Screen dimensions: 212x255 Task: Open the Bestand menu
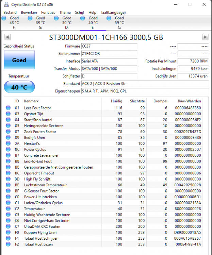(10, 12)
